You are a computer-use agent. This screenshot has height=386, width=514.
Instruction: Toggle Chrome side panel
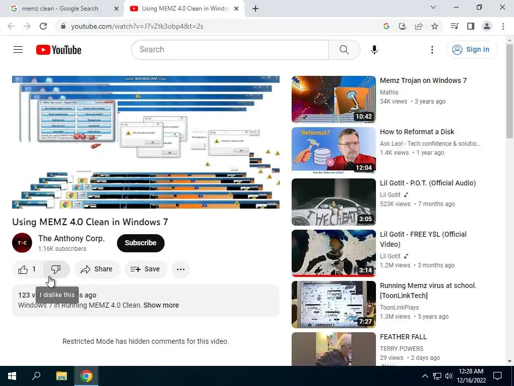point(471,26)
